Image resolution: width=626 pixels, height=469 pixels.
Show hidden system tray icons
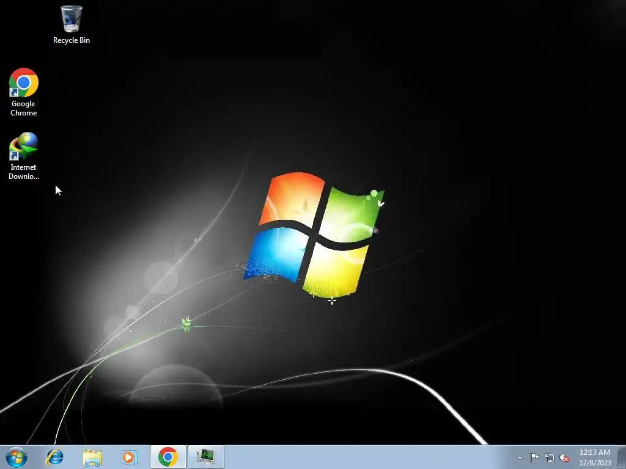[x=520, y=457]
